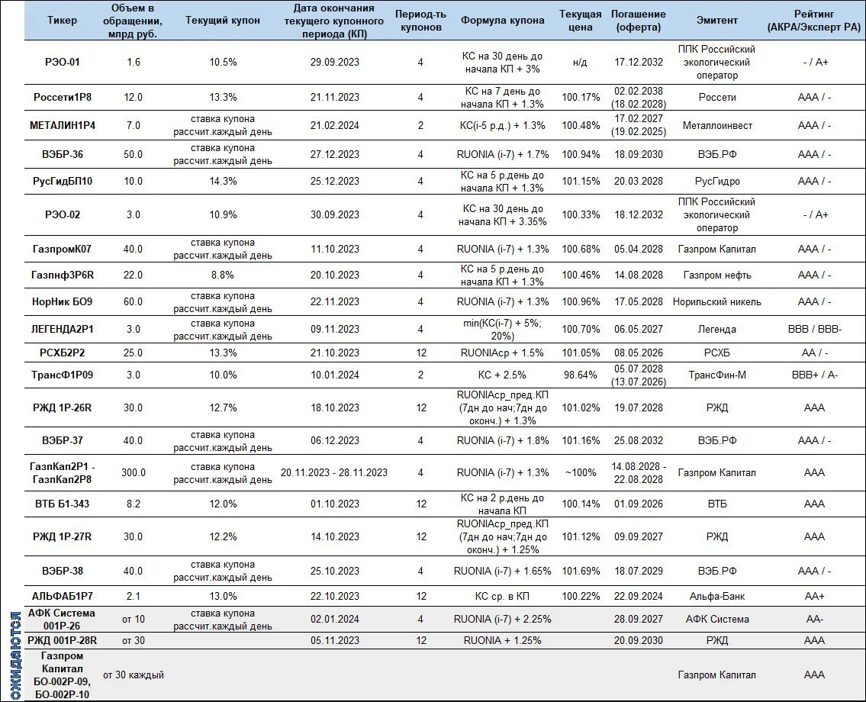866x702 pixels.
Task: Click the '22.09.2024' maturity date
Action: coord(639,597)
